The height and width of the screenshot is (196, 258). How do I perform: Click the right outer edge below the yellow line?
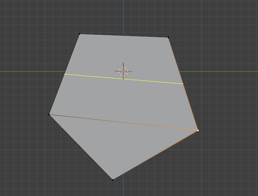[x=191, y=107]
